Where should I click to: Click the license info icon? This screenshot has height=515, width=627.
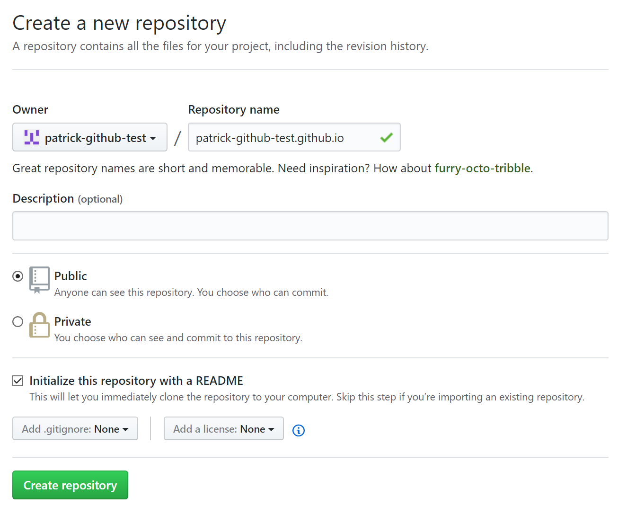tap(299, 430)
